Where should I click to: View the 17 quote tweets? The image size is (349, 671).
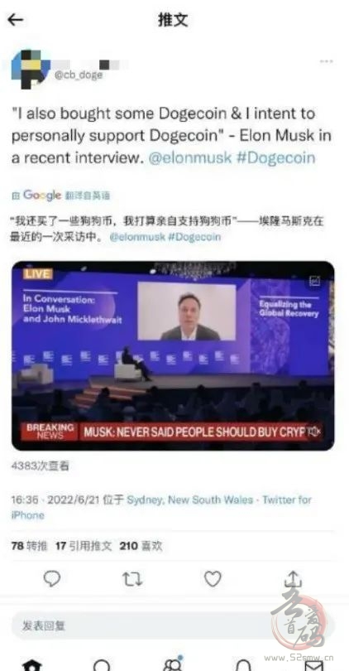coord(84,546)
